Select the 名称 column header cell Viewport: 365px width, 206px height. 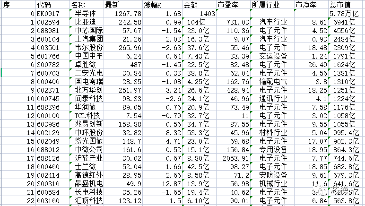(87, 5)
